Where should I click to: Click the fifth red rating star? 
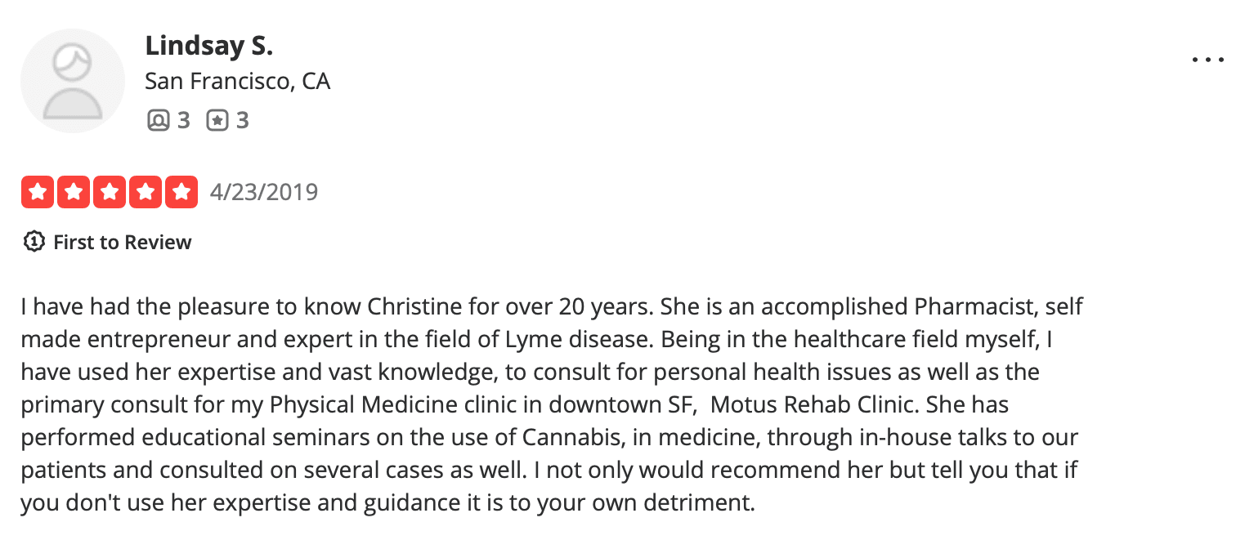pyautogui.click(x=181, y=192)
